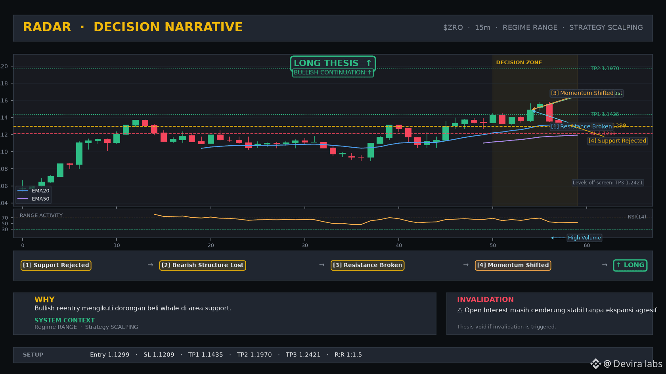Viewport: 666px width, 374px height.
Task: Click the TP1 1.1435 level label
Action: (605, 114)
